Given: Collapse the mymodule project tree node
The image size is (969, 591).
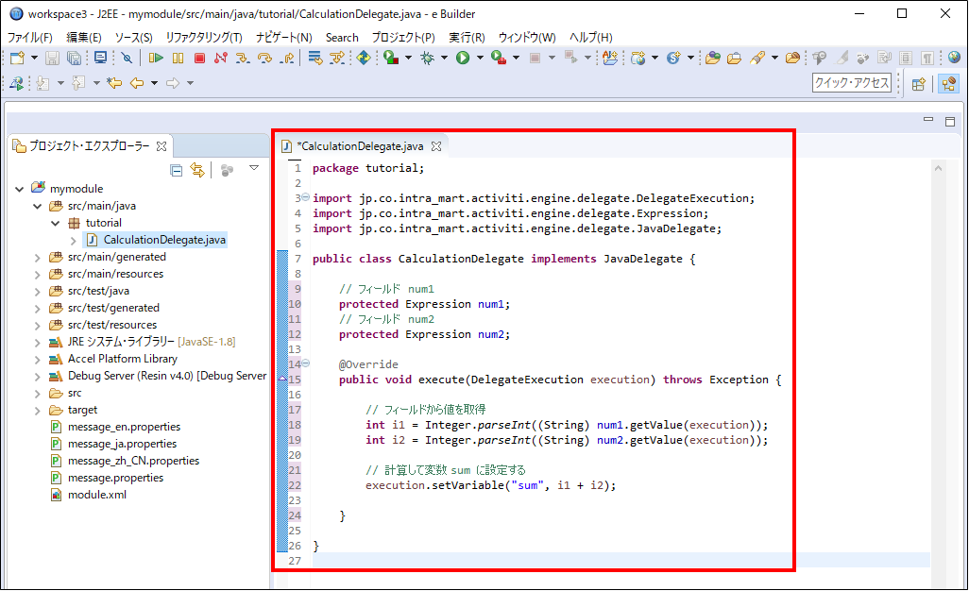Looking at the screenshot, I should pos(20,189).
